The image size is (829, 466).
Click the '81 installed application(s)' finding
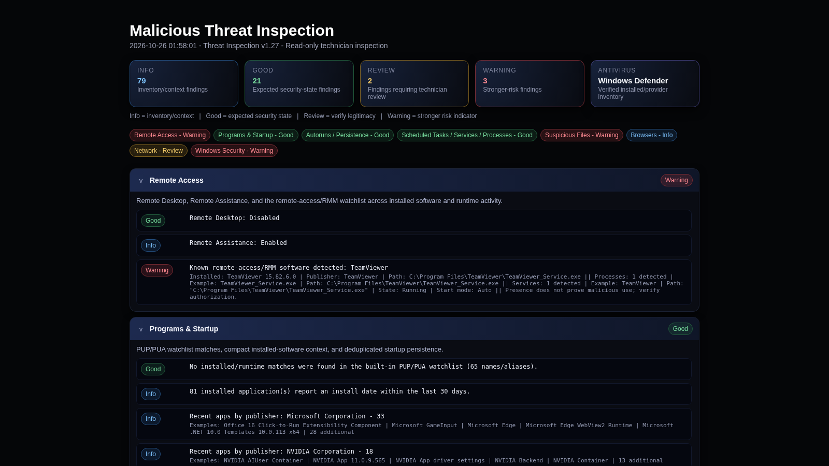414,394
